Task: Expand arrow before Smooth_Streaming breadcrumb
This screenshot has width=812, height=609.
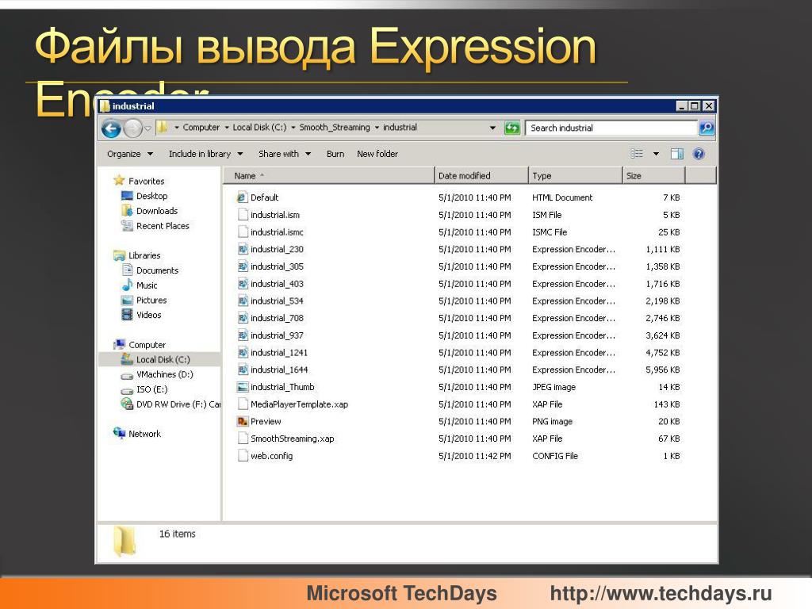Action: coord(293,128)
